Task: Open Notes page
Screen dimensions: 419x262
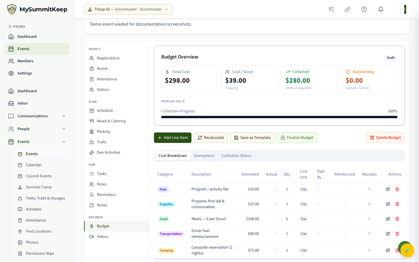Action: click(x=116, y=205)
